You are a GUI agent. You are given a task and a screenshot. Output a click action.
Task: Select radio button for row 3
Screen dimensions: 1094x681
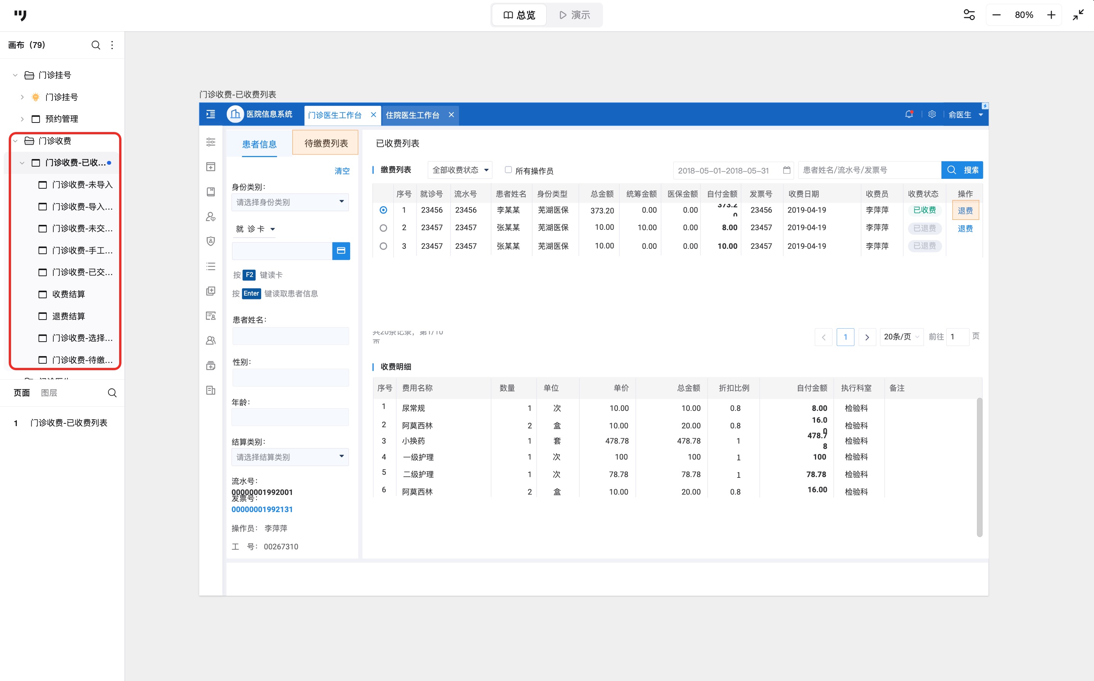point(383,246)
